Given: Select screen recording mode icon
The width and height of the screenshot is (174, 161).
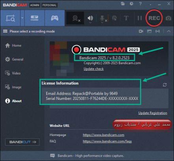Looking at the screenshot, I should (x=10, y=18).
